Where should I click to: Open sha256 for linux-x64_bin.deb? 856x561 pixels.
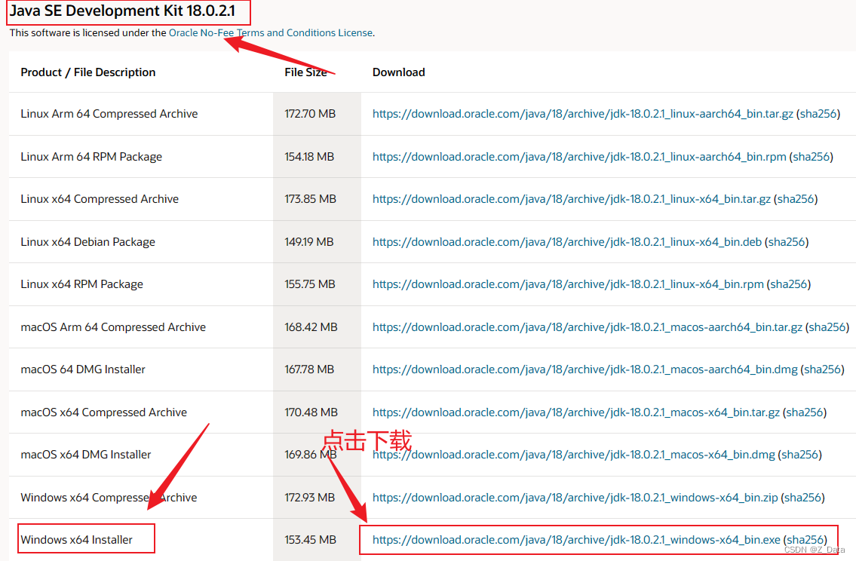787,242
